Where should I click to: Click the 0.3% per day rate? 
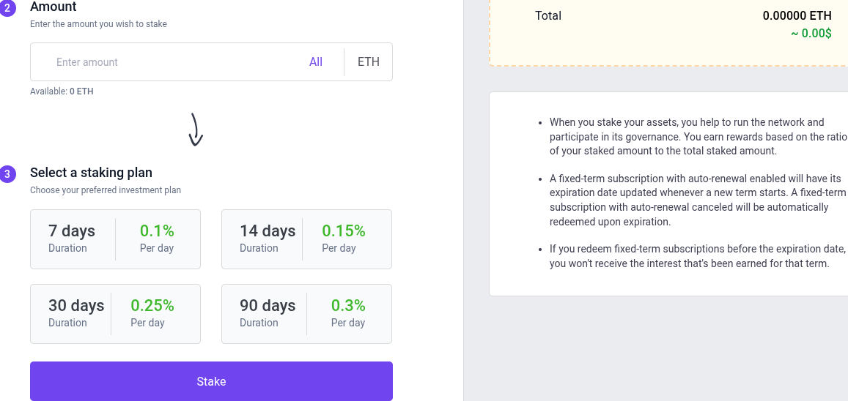[x=348, y=305]
